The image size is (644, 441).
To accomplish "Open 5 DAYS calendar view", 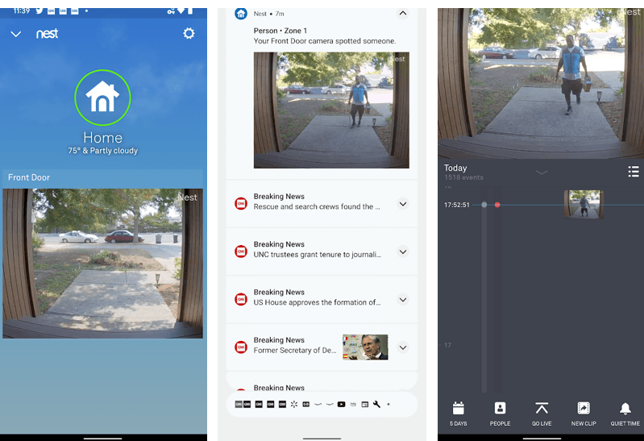I will (458, 413).
